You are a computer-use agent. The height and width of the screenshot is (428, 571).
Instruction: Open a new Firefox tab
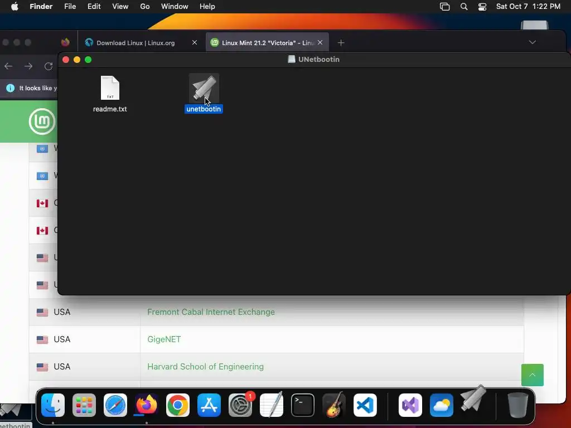coord(341,43)
